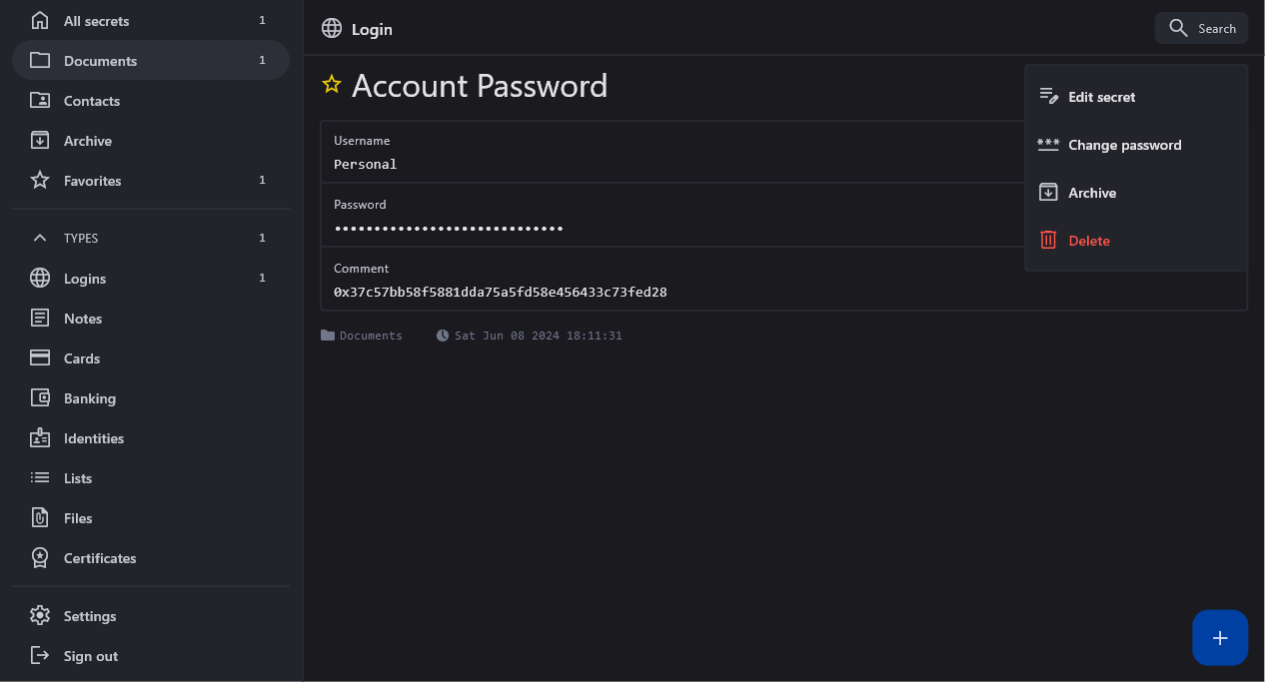
Task: Open the Search box
Action: (1201, 28)
